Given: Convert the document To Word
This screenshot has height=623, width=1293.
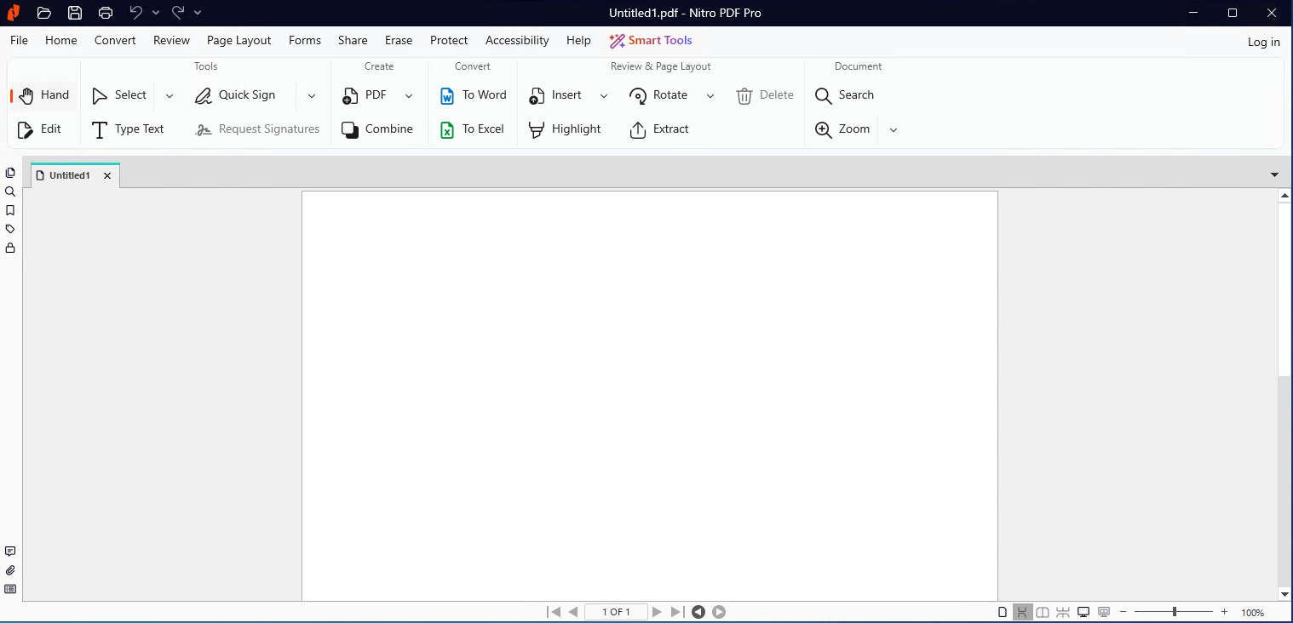Looking at the screenshot, I should coord(474,95).
